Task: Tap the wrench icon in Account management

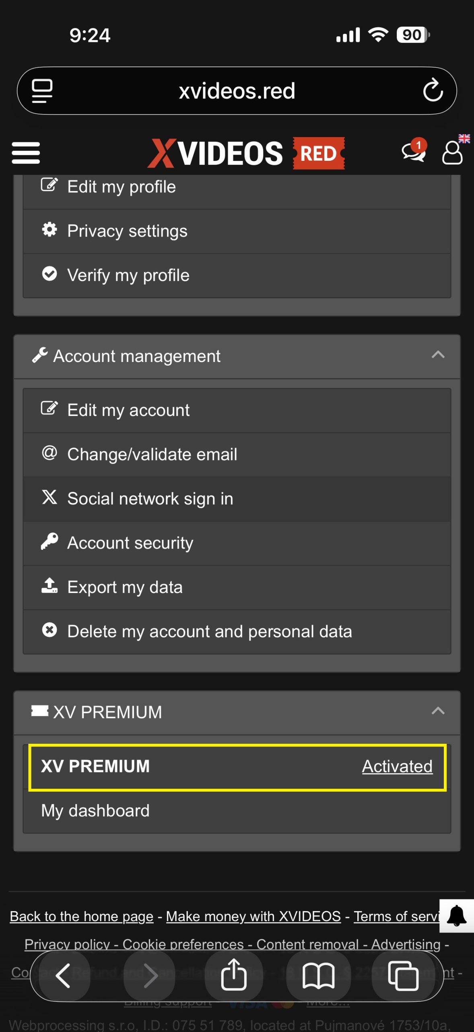Action: pos(40,355)
